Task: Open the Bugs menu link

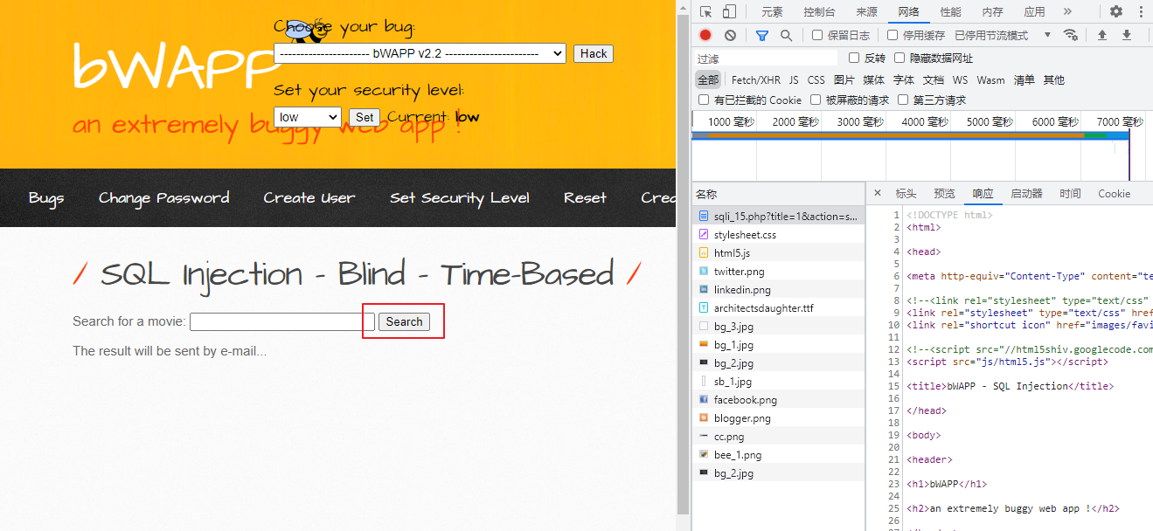Action: pyautogui.click(x=46, y=197)
